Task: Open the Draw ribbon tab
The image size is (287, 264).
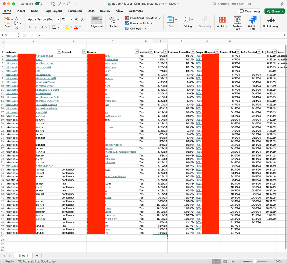Action: 35,11
